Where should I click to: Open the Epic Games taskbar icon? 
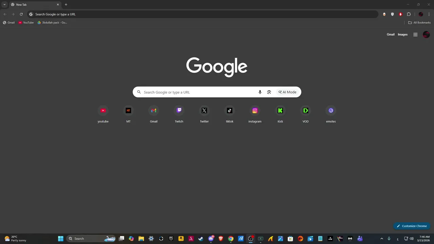(x=171, y=239)
